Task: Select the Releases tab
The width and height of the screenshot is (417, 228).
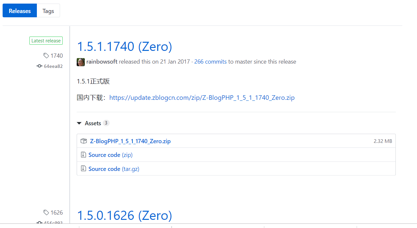Action: click(20, 11)
